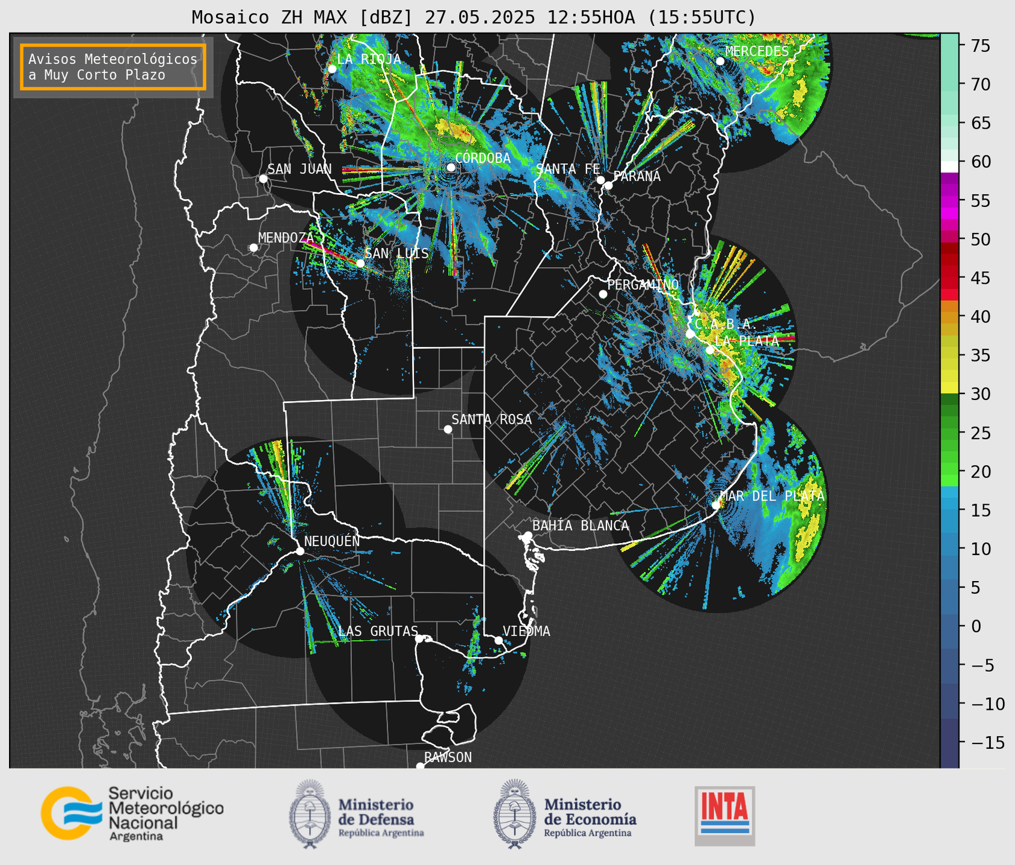Click the colorbar label −15

click(987, 742)
